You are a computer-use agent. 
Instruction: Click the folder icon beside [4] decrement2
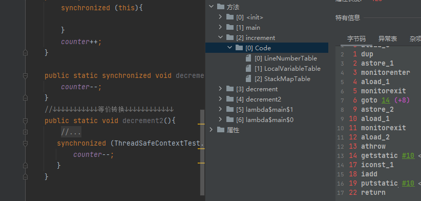coord(230,99)
